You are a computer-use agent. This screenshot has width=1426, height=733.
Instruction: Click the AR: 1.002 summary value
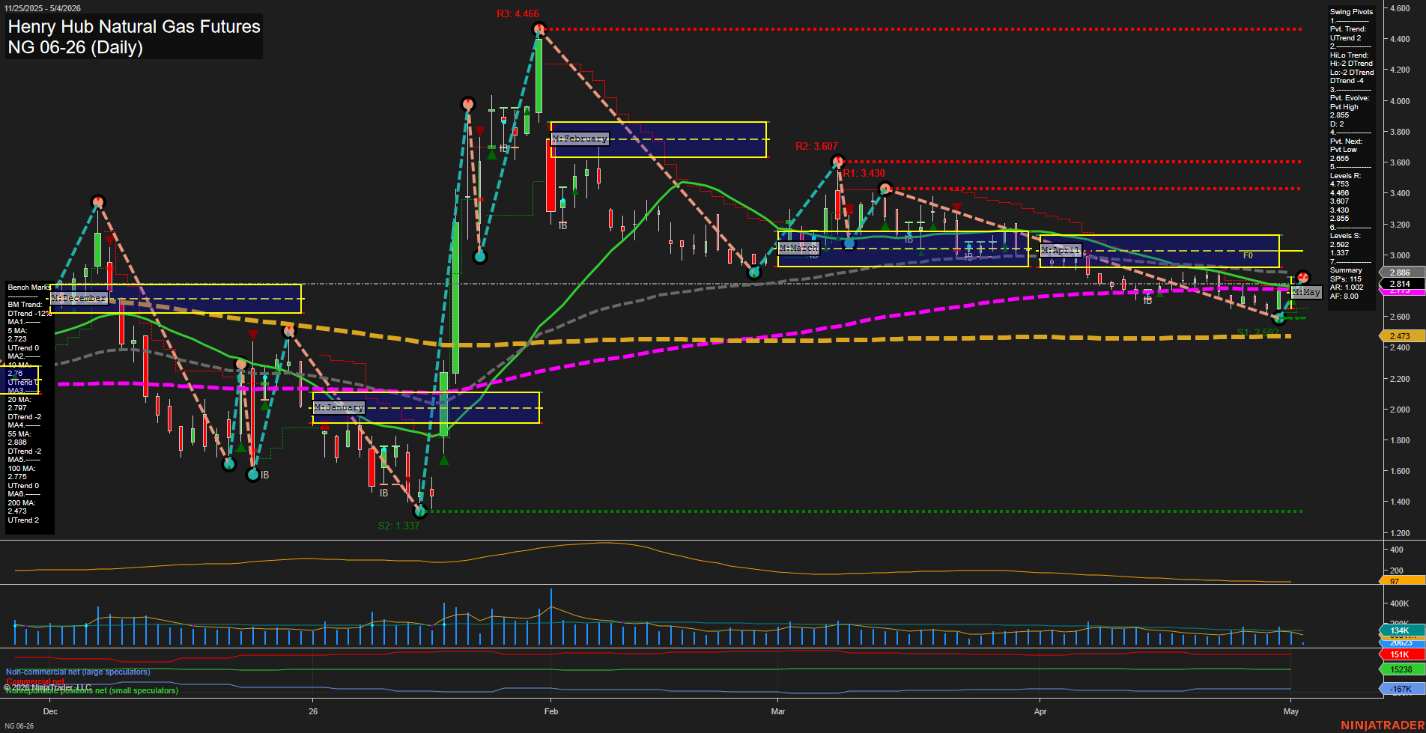[1347, 288]
